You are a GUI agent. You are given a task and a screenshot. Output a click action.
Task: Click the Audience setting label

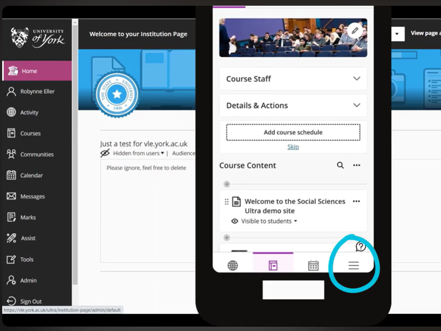[x=183, y=153]
